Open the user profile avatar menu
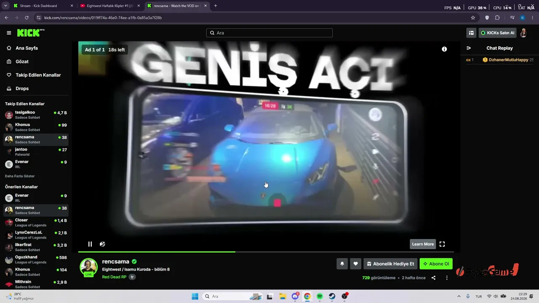 click(x=523, y=33)
